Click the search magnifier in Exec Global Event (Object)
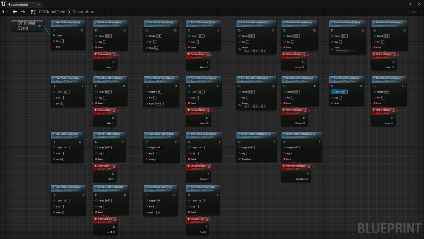This screenshot has width=424, height=239. click(x=355, y=51)
